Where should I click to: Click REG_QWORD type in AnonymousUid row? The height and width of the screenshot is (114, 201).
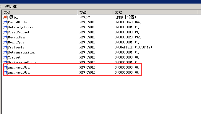(x=87, y=67)
